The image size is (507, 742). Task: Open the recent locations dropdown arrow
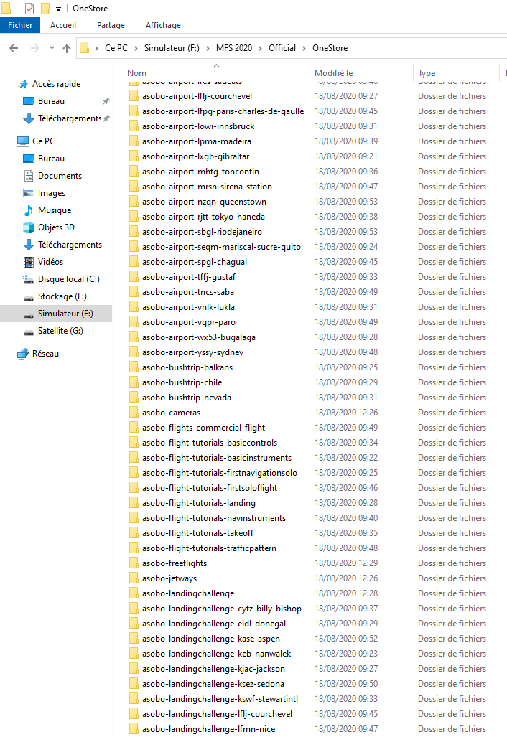[x=52, y=48]
